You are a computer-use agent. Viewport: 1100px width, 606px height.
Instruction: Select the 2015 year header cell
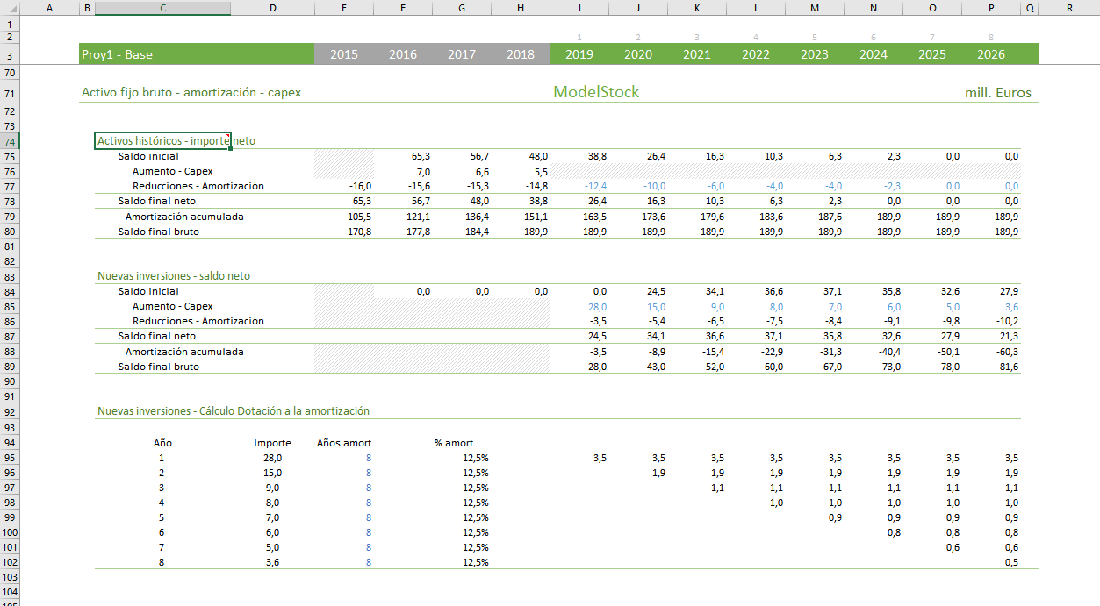coord(343,54)
